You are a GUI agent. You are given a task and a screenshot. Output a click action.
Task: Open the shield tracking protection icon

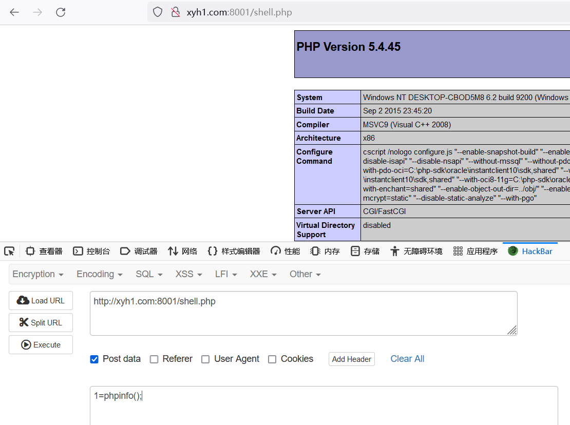158,12
